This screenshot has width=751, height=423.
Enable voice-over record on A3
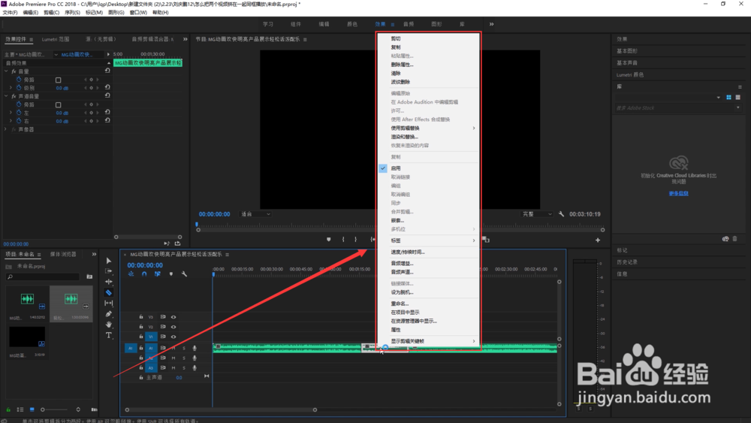195,368
